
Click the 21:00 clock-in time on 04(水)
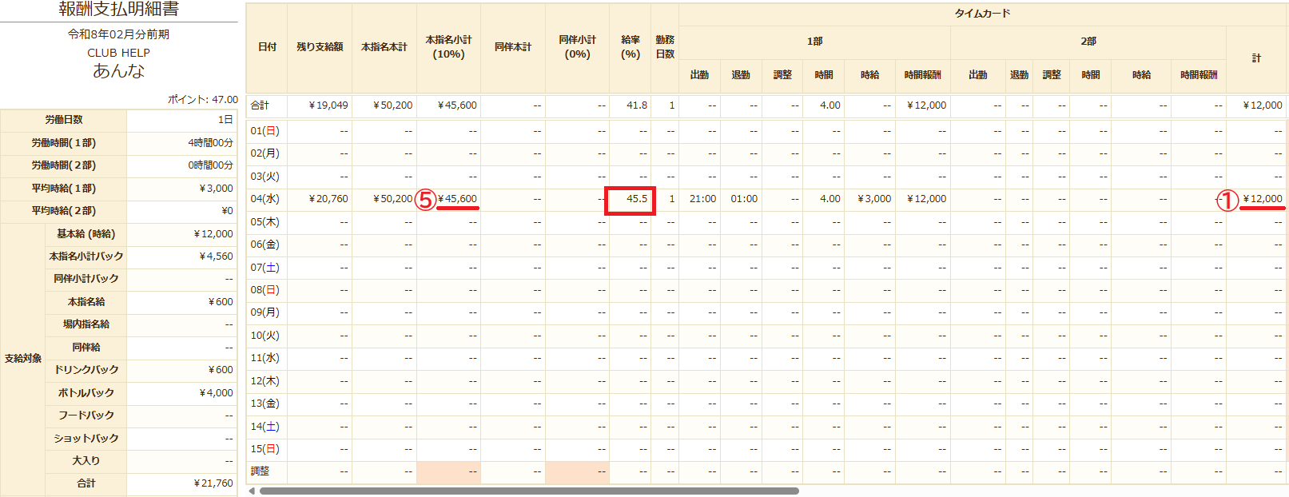coord(702,199)
